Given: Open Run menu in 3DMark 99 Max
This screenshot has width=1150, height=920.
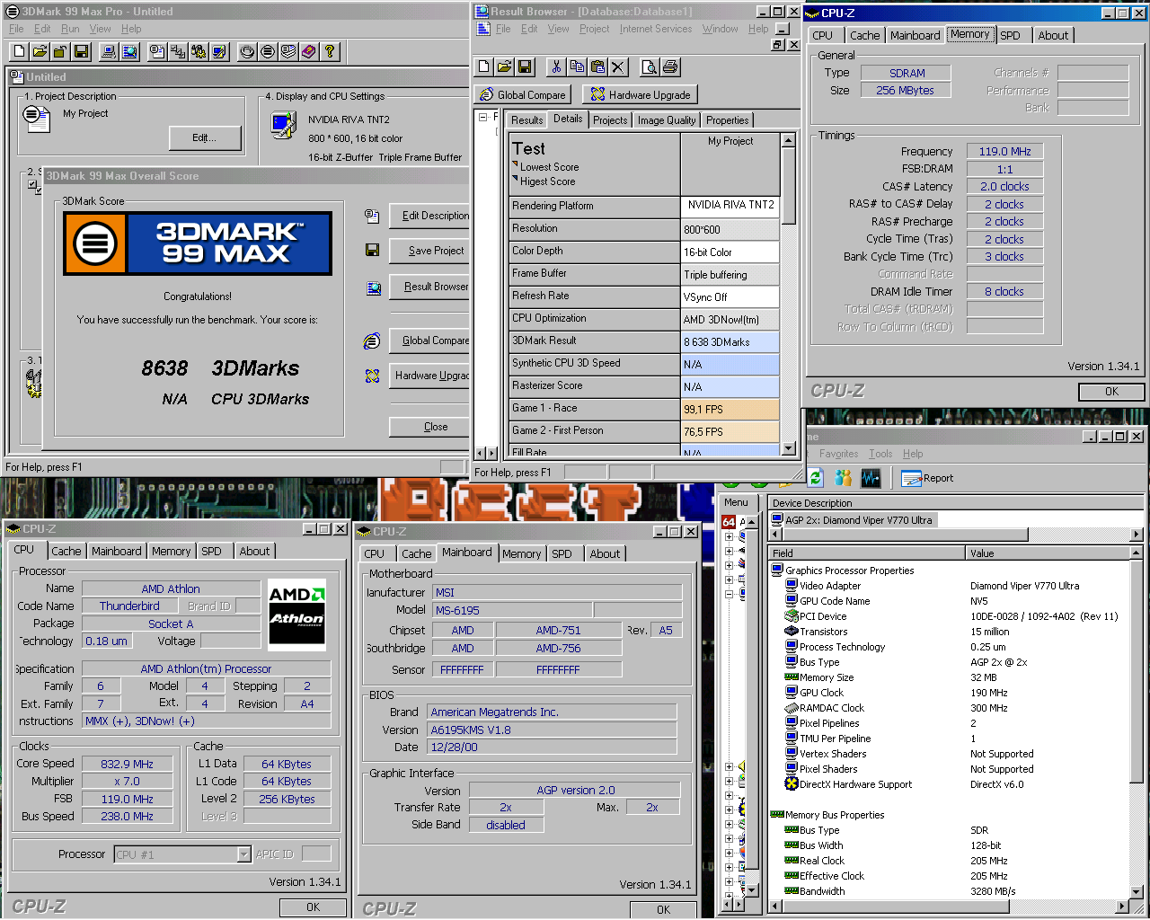Looking at the screenshot, I should click(x=70, y=29).
